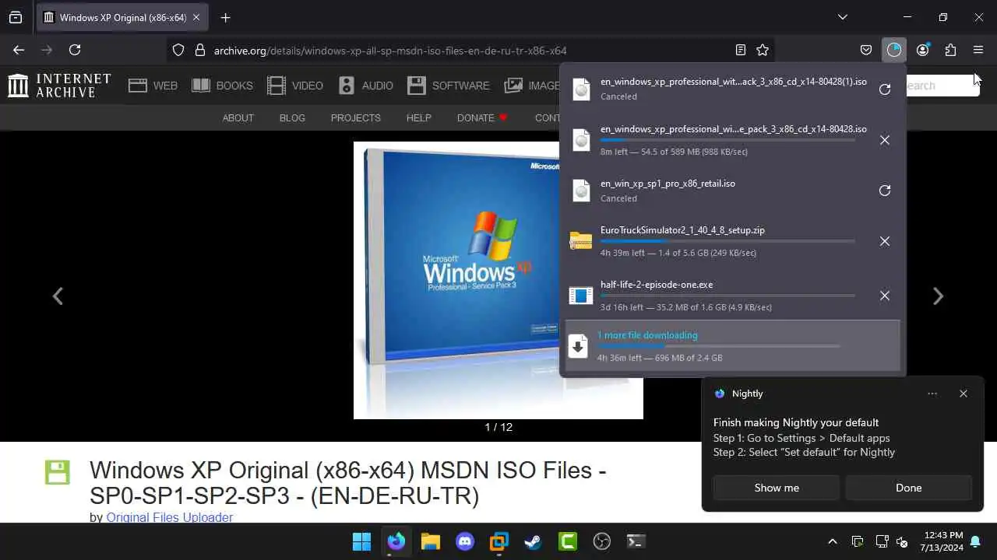Click Show me in Nightly notification

[x=777, y=488]
